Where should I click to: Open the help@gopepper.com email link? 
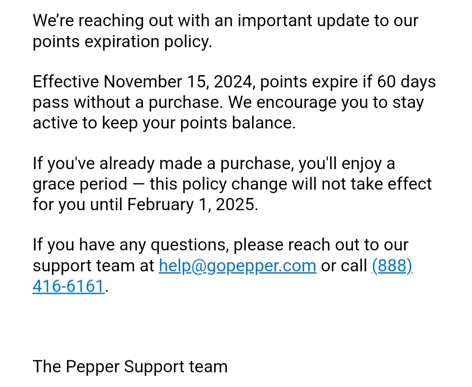click(x=237, y=266)
